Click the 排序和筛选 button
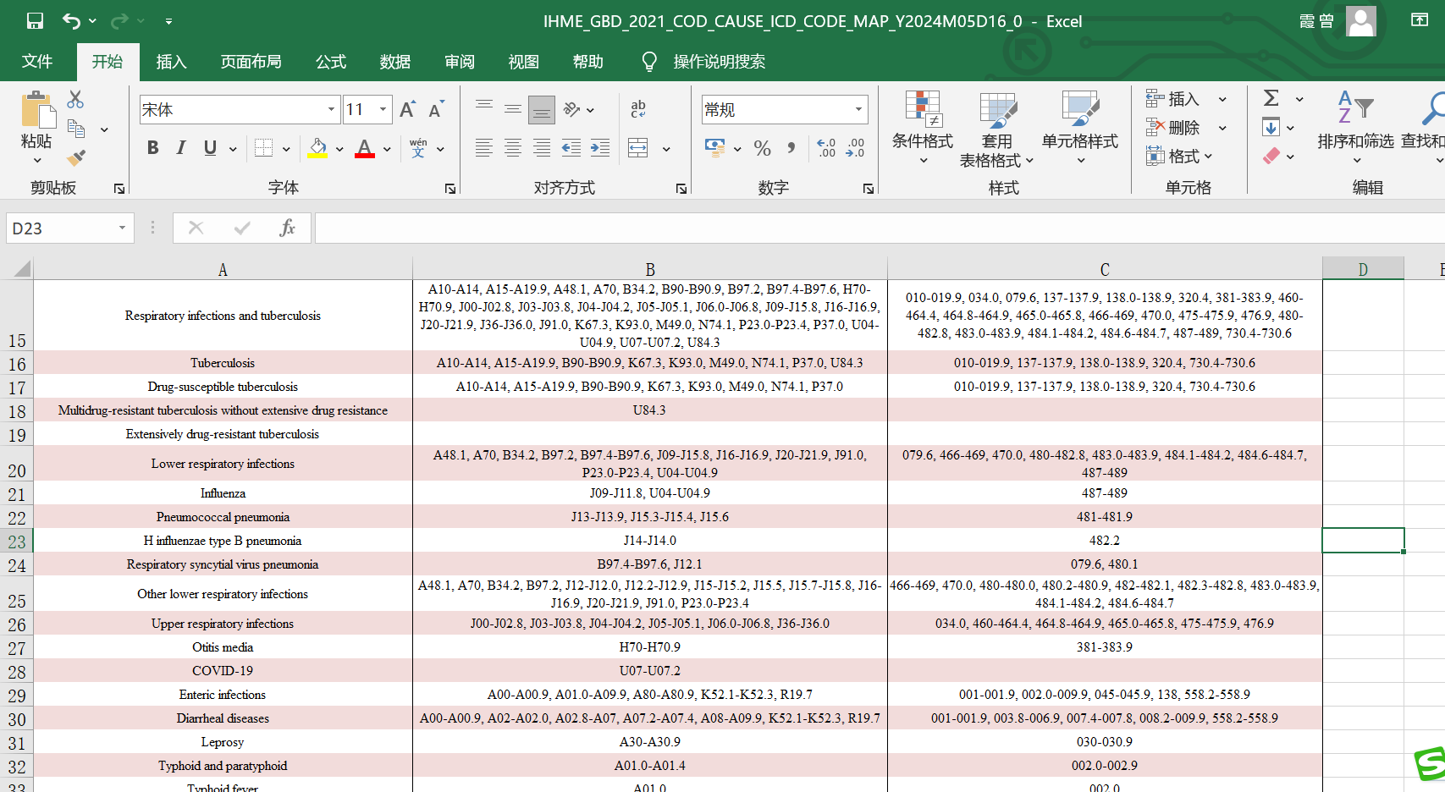Viewport: 1445px width, 792px height. (x=1355, y=125)
